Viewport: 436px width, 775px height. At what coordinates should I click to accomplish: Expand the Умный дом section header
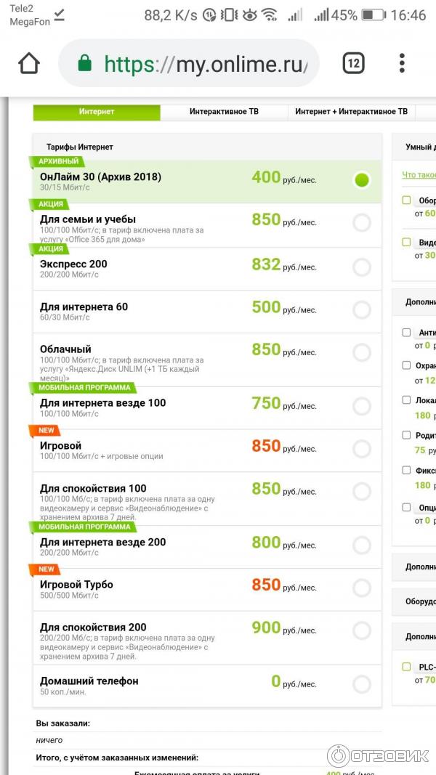point(420,147)
